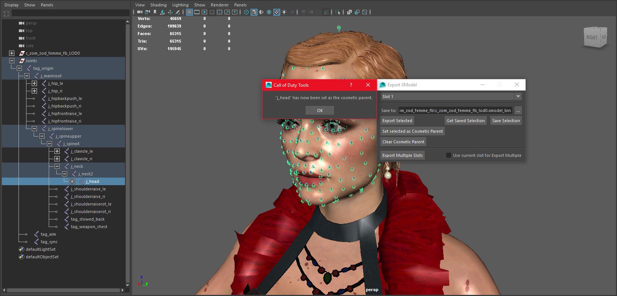Click the joint icon beside tag_origin
Image resolution: width=617 pixels, height=296 pixels.
click(x=29, y=68)
